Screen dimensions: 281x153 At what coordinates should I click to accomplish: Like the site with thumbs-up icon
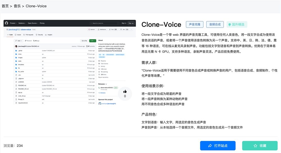[x=125, y=92]
